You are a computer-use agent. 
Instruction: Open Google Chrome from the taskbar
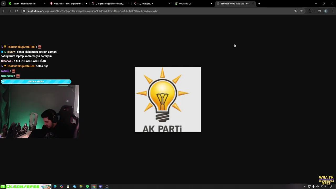pos(94,186)
